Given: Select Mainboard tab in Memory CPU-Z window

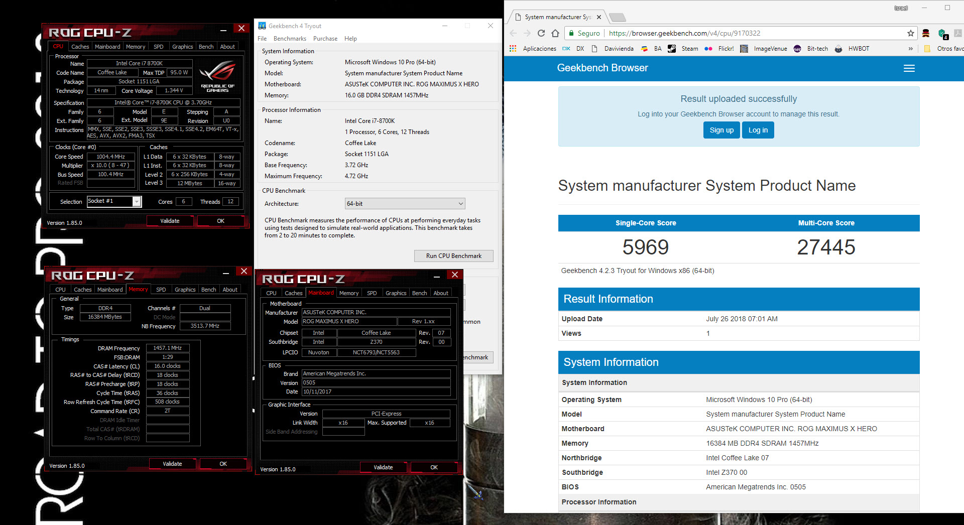Looking at the screenshot, I should point(110,290).
